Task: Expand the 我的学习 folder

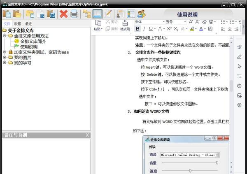Action: (x=5, y=63)
